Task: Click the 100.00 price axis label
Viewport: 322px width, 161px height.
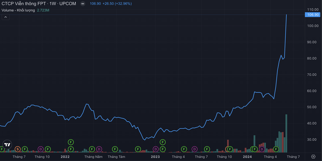Action: [313, 26]
